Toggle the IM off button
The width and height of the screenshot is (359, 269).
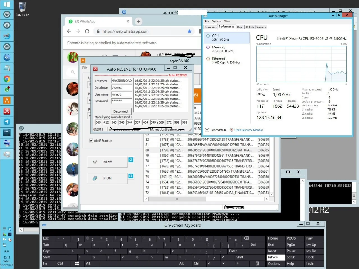pos(107,162)
